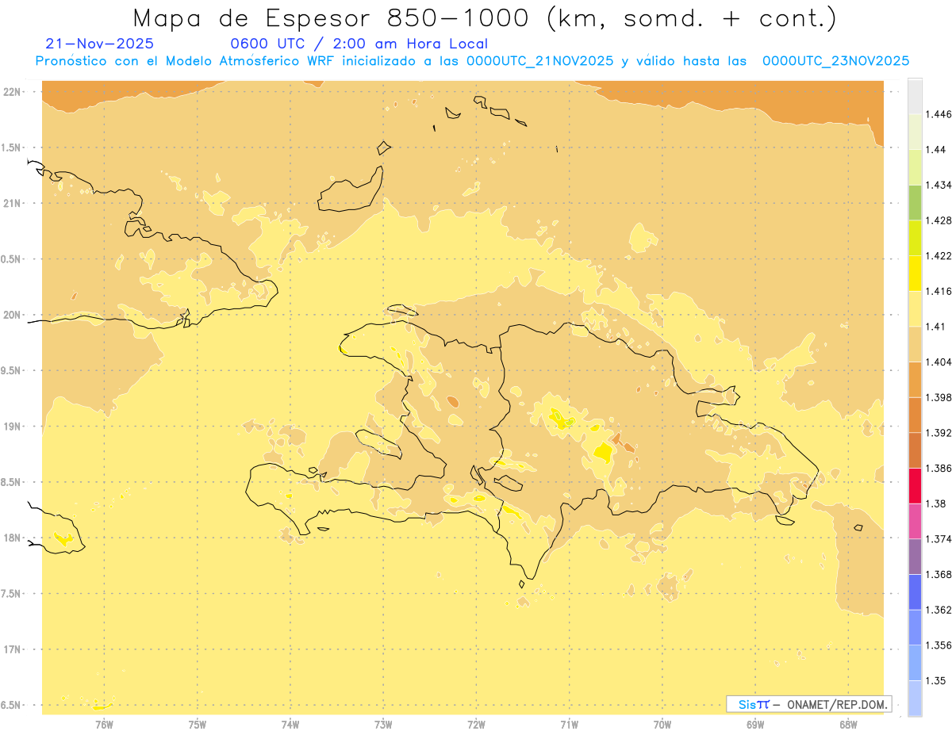Click the colorbar value "1.428"
This screenshot has height=735, width=952.
pos(938,220)
